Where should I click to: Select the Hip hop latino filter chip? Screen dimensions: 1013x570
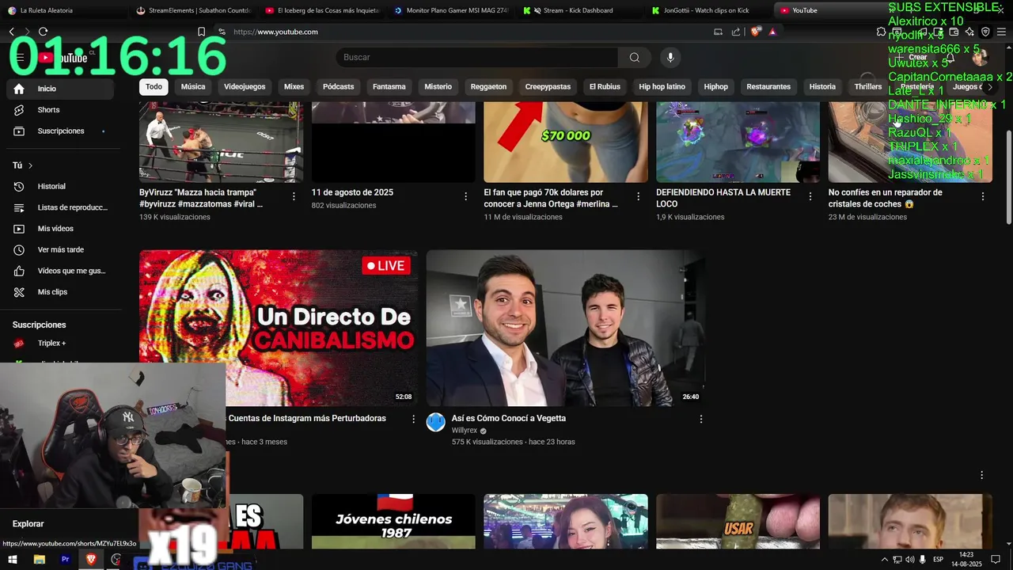tap(662, 86)
